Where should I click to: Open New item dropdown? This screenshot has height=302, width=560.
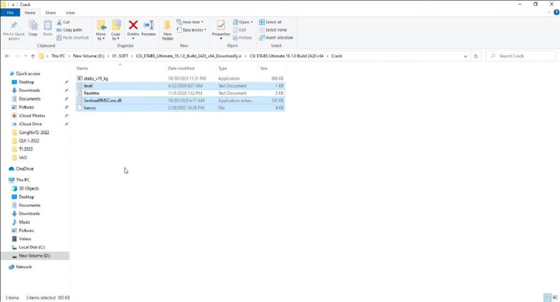[x=190, y=22]
